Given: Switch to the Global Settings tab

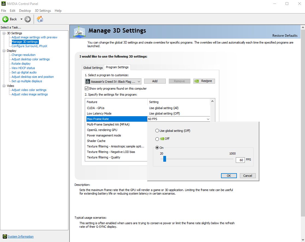Looking at the screenshot, I should 93,68.
